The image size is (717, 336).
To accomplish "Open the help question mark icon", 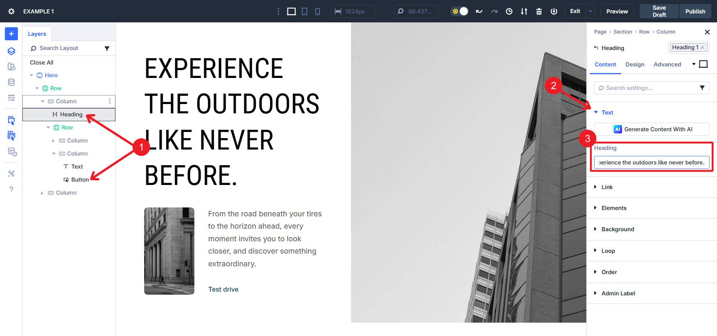I will (11, 189).
